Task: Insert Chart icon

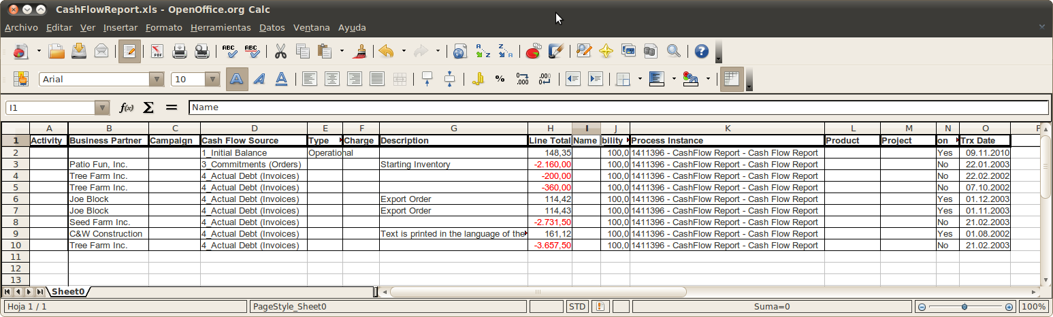Action: [533, 51]
